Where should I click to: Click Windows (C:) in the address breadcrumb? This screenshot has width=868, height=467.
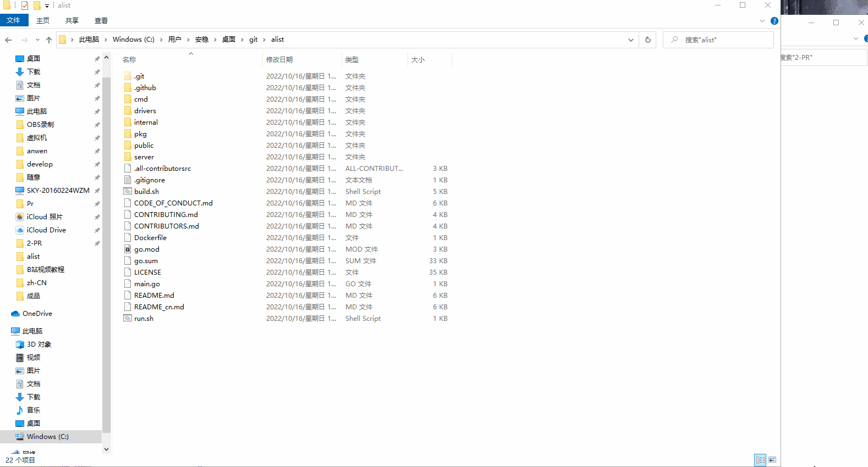point(133,40)
